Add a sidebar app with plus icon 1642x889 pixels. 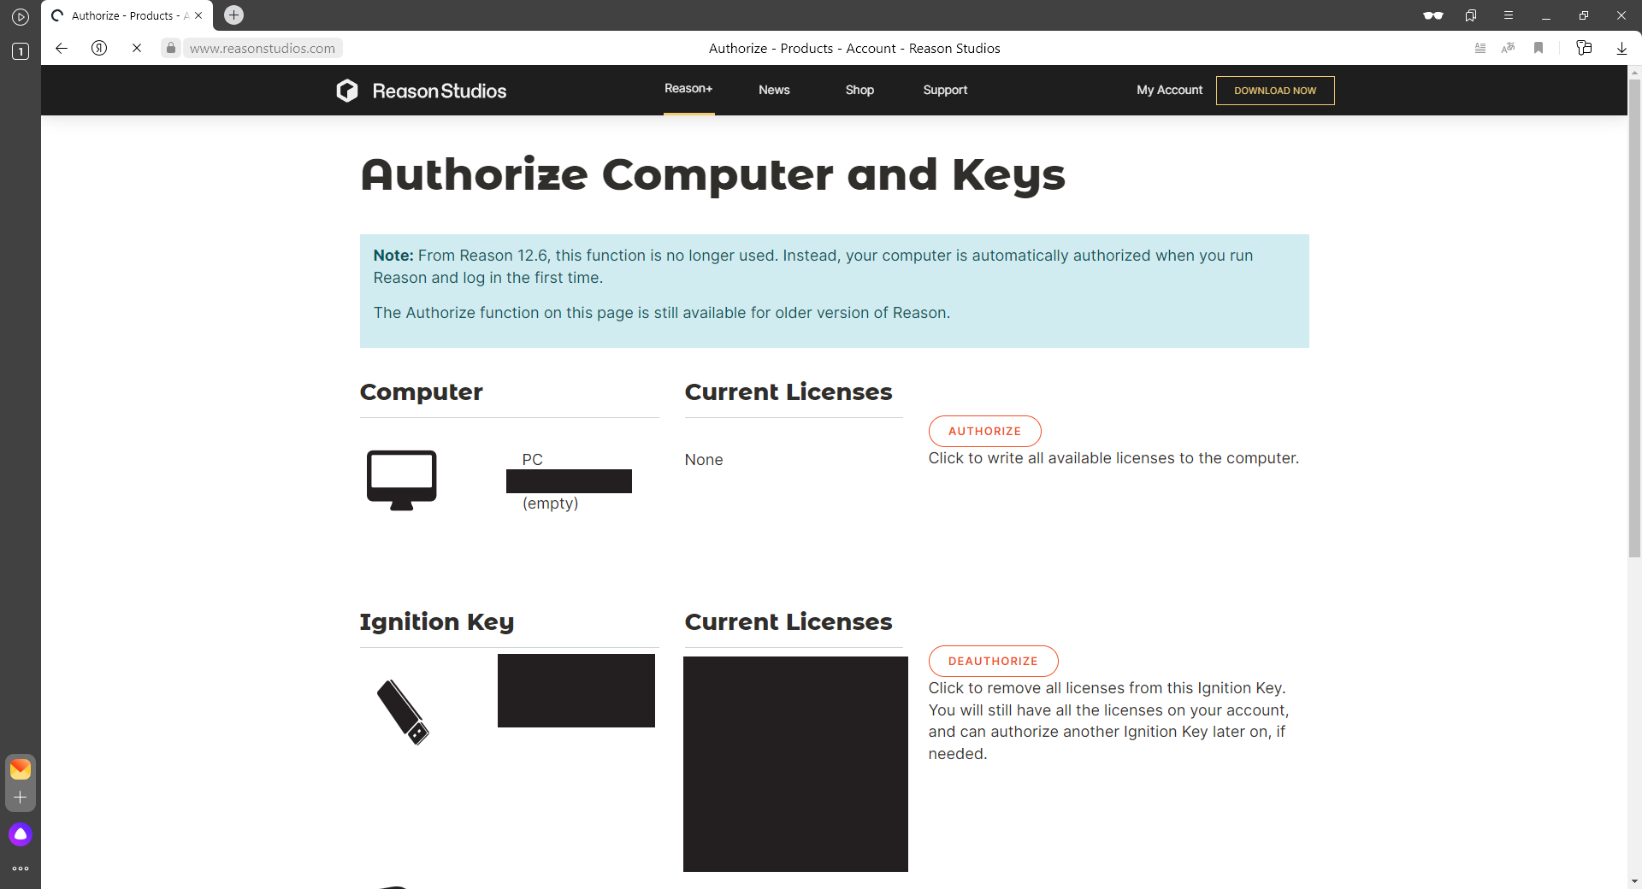pos(21,798)
